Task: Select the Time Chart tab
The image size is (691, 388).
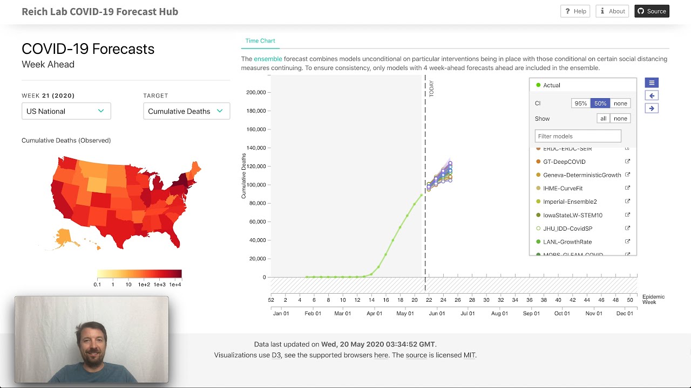Action: pyautogui.click(x=260, y=41)
